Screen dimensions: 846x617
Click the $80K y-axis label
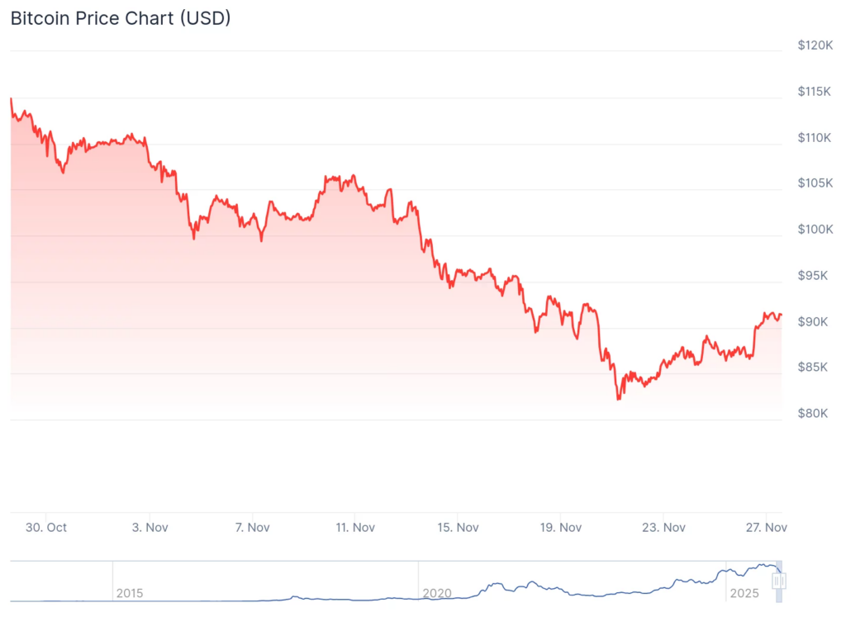(813, 413)
